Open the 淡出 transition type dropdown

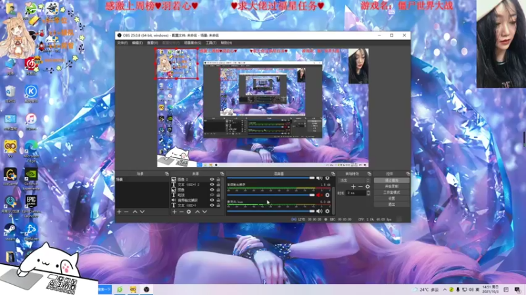354,180
